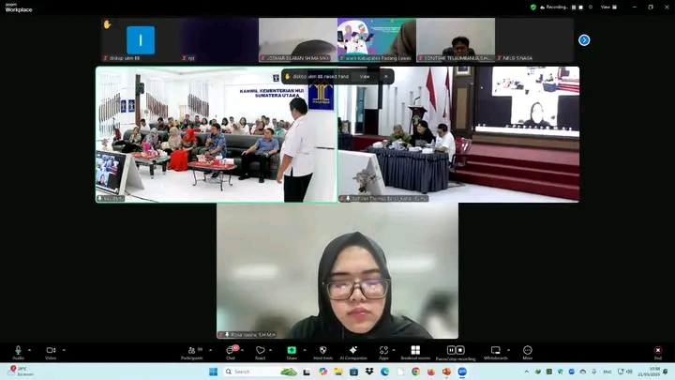This screenshot has height=380, width=675.
Task: Open the Chat panel
Action: coord(230,351)
